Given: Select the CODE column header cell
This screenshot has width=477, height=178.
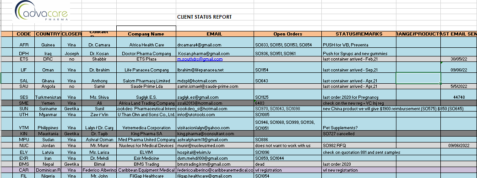Looking at the screenshot, I should [24, 34].
